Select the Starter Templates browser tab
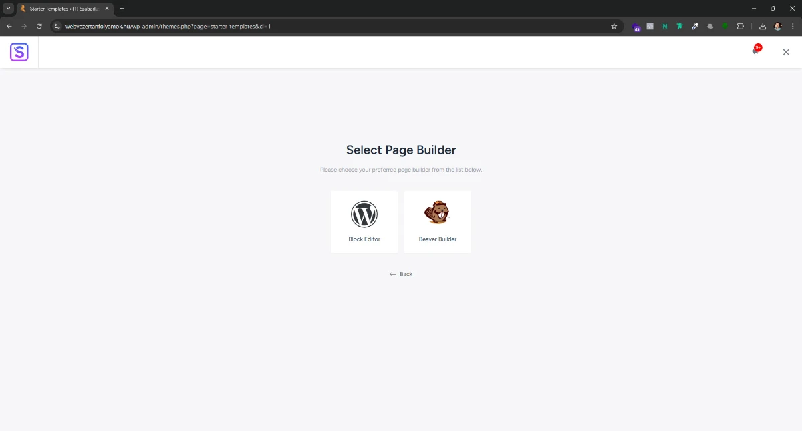Viewport: 802px width, 431px height. tap(65, 9)
